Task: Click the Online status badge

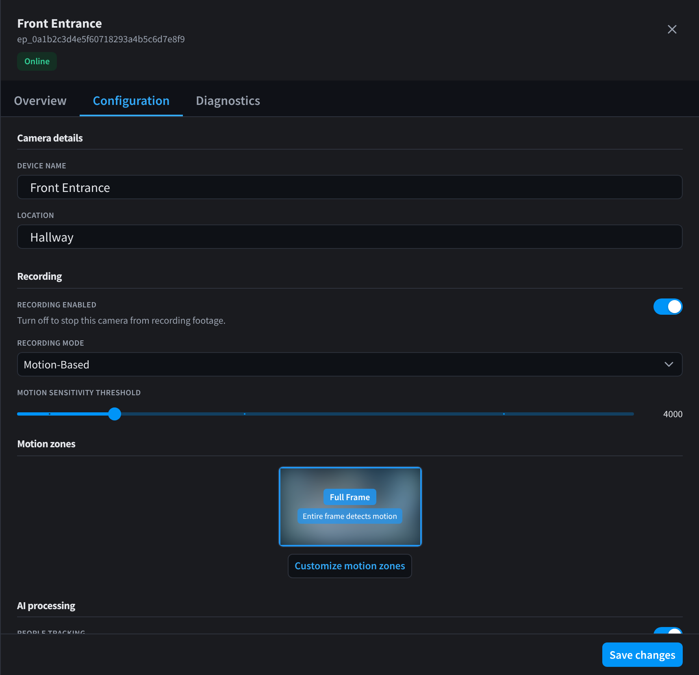Action: pyautogui.click(x=37, y=61)
